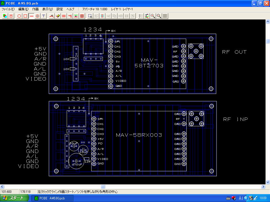The image size is (270, 202).
Task: Select the rectangle drawing tool
Action: pyautogui.click(x=25, y=16)
